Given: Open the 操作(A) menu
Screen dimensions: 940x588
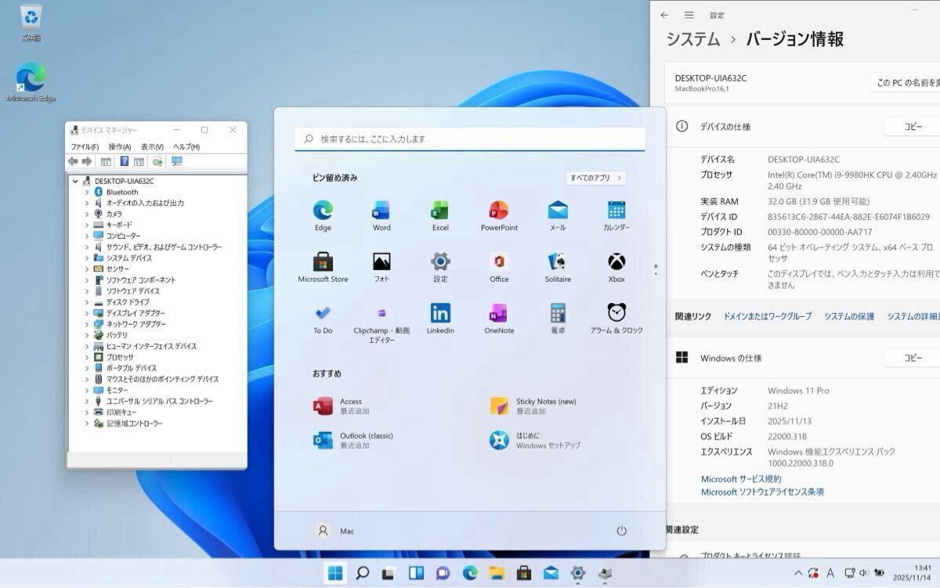Looking at the screenshot, I should pyautogui.click(x=120, y=146).
